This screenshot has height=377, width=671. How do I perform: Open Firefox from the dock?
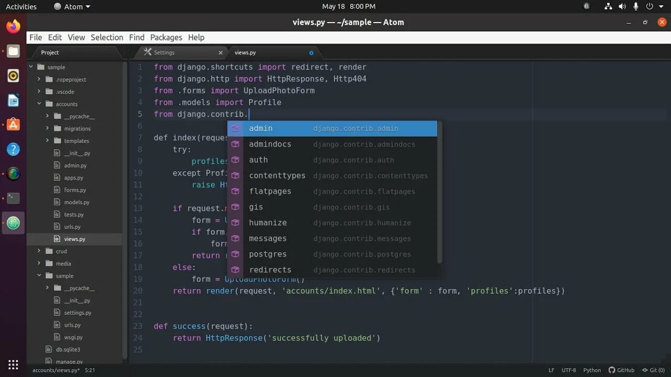[x=13, y=26]
